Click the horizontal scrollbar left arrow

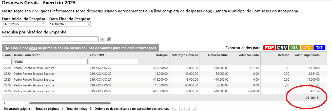click(x=4, y=103)
